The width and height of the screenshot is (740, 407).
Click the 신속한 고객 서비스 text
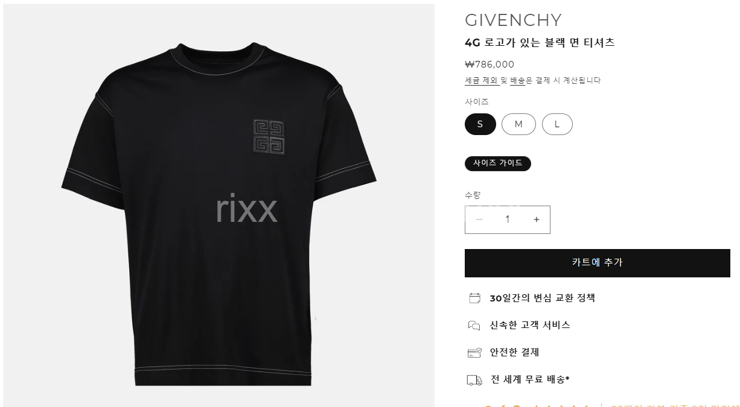coord(530,325)
